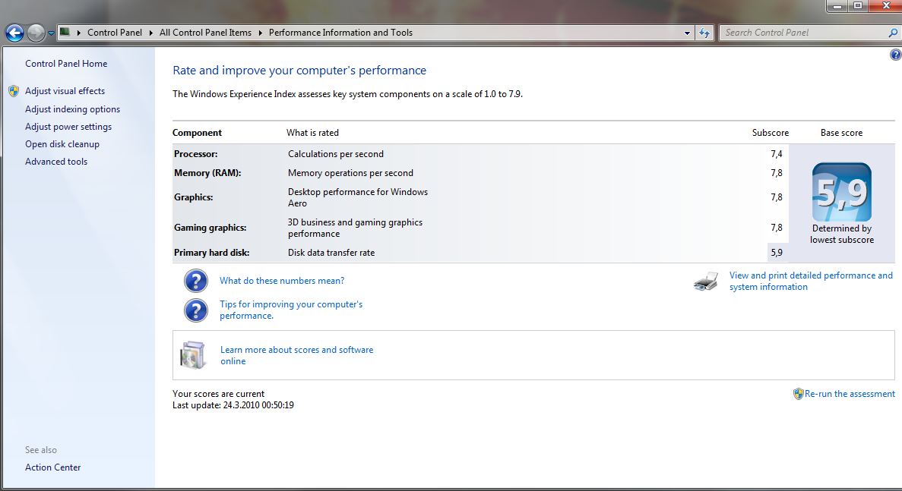Open 'Open disk cleanup' link
The height and width of the screenshot is (491, 902).
pos(62,144)
